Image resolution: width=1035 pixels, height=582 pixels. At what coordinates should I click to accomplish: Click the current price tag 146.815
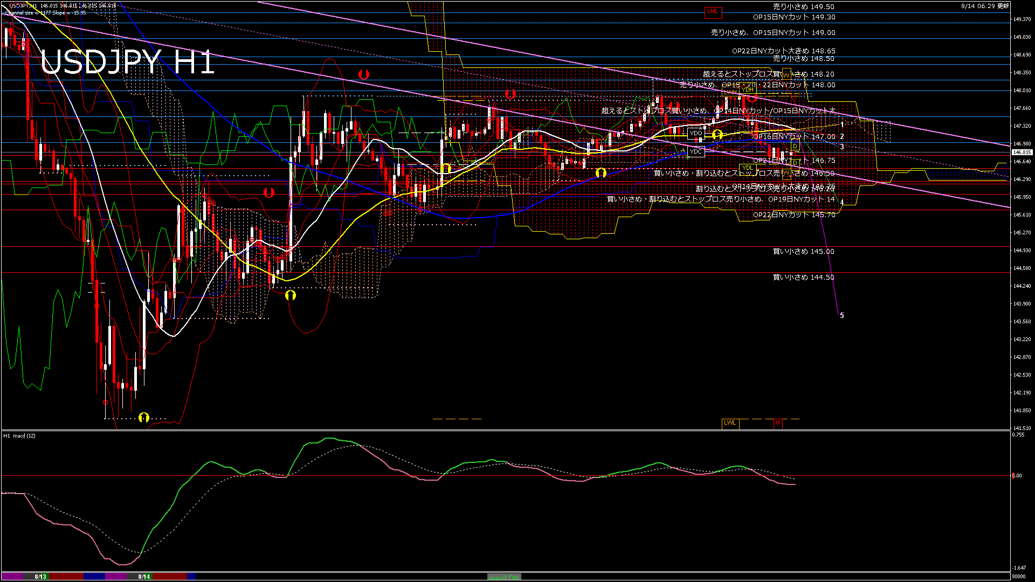pos(1022,153)
